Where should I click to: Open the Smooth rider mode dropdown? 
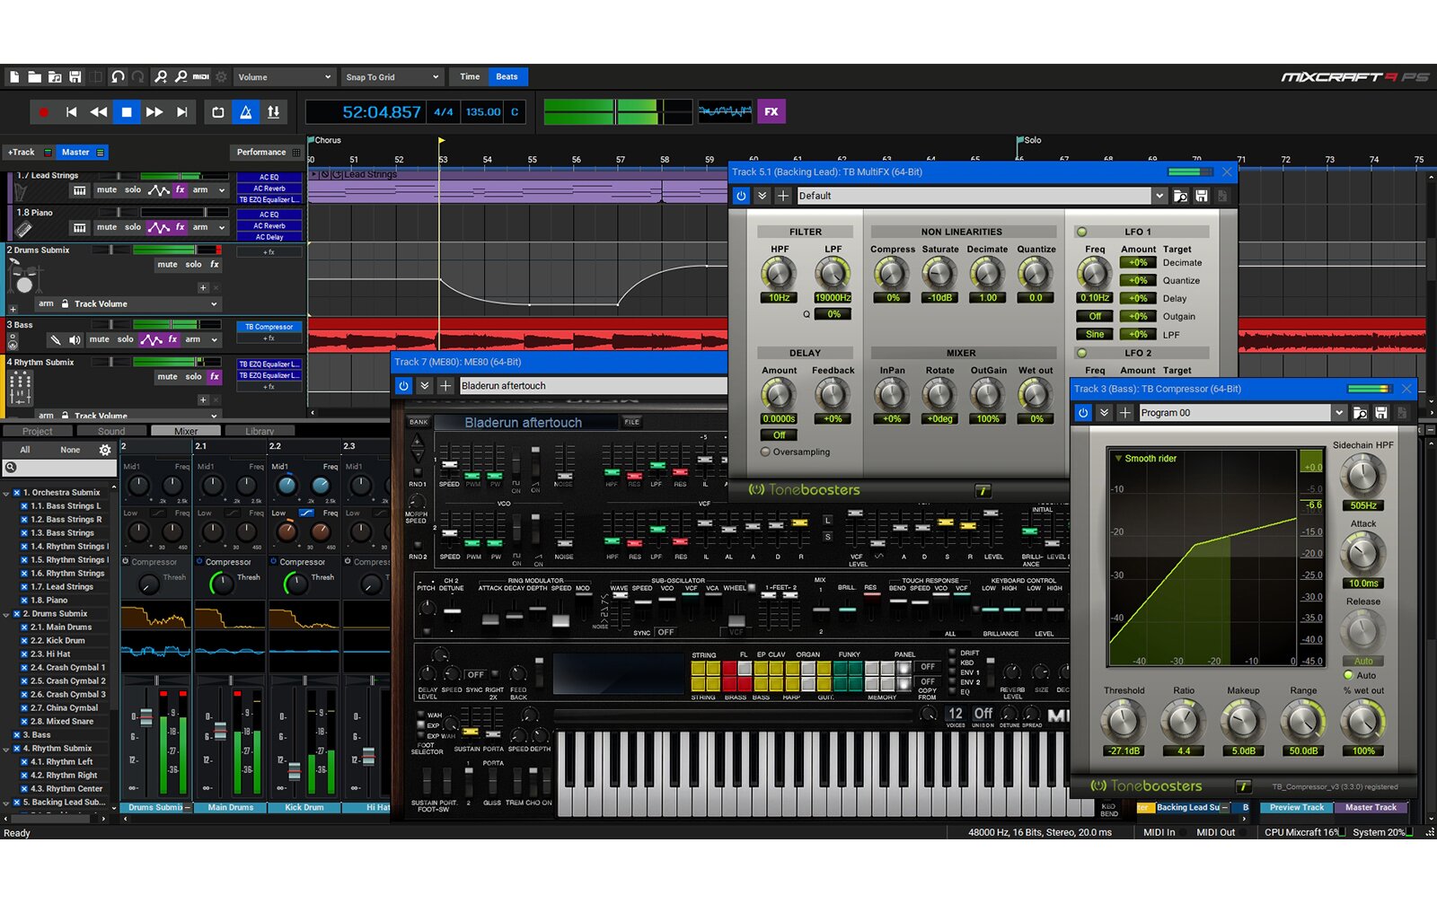point(1145,459)
